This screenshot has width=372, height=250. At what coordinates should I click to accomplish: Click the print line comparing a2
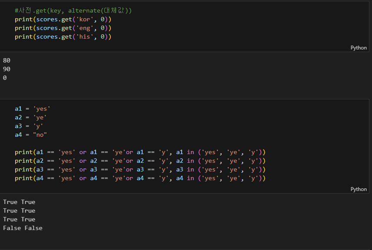point(140,161)
